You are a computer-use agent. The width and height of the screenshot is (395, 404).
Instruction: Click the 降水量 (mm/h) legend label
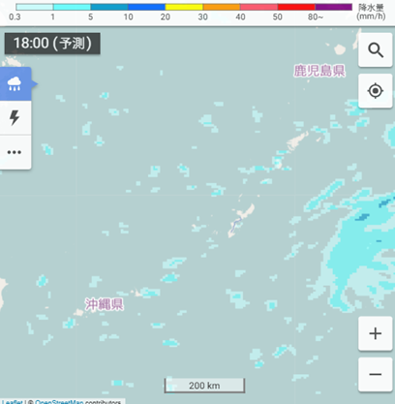pyautogui.click(x=371, y=12)
